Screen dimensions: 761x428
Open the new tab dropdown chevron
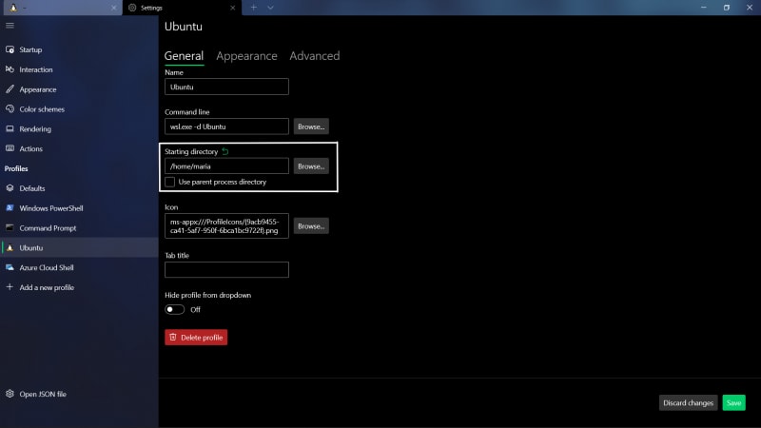coord(270,8)
